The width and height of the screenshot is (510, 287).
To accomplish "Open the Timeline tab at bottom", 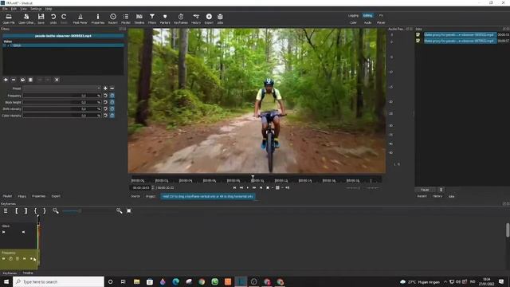I will pos(28,273).
